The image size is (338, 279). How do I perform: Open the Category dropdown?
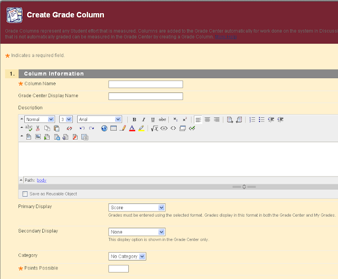[127, 256]
